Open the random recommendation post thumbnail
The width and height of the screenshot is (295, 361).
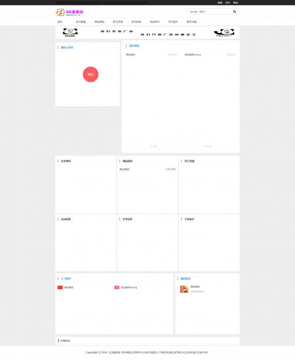click(x=184, y=289)
